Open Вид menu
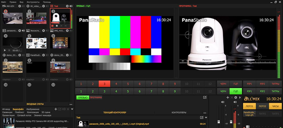Screen dimensions: 283x128 click(22, 2)
